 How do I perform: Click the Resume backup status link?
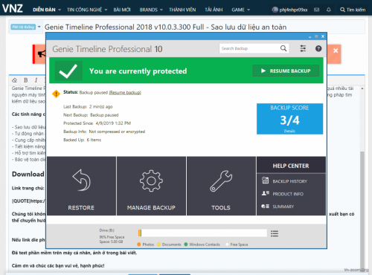(x=125, y=92)
